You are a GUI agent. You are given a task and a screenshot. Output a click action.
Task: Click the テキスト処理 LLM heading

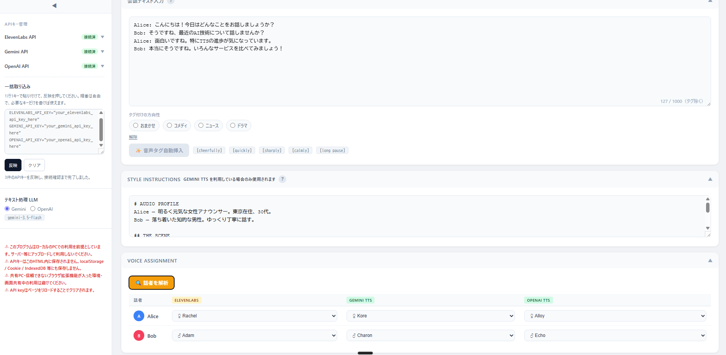pos(21,200)
